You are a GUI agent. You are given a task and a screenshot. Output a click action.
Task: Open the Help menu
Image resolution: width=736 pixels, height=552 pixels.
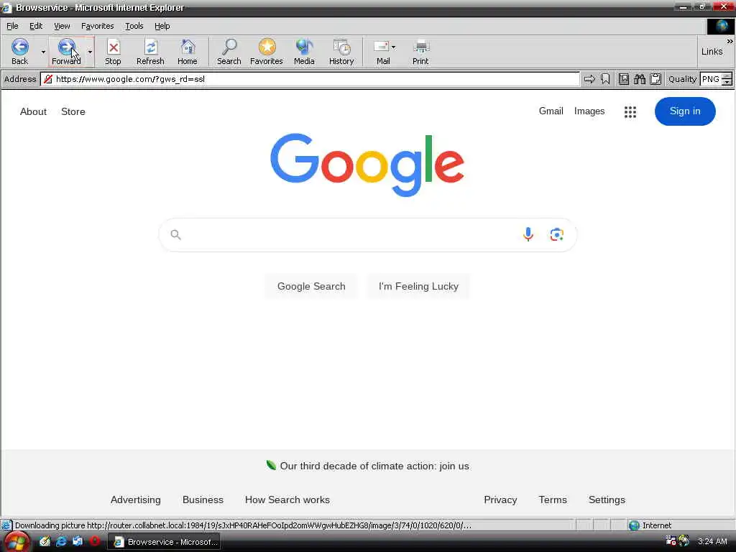(162, 27)
